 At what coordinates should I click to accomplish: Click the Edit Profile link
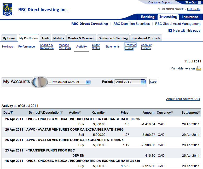pyautogui.click(x=194, y=9)
